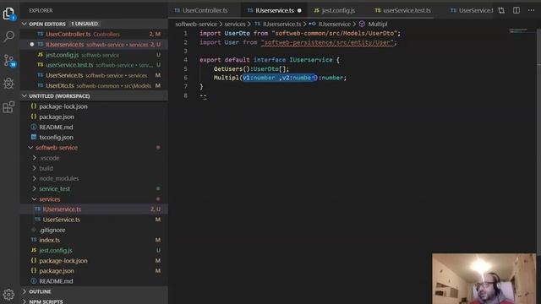
Task: Open the Manage gear menu
Action: pyautogui.click(x=8, y=294)
